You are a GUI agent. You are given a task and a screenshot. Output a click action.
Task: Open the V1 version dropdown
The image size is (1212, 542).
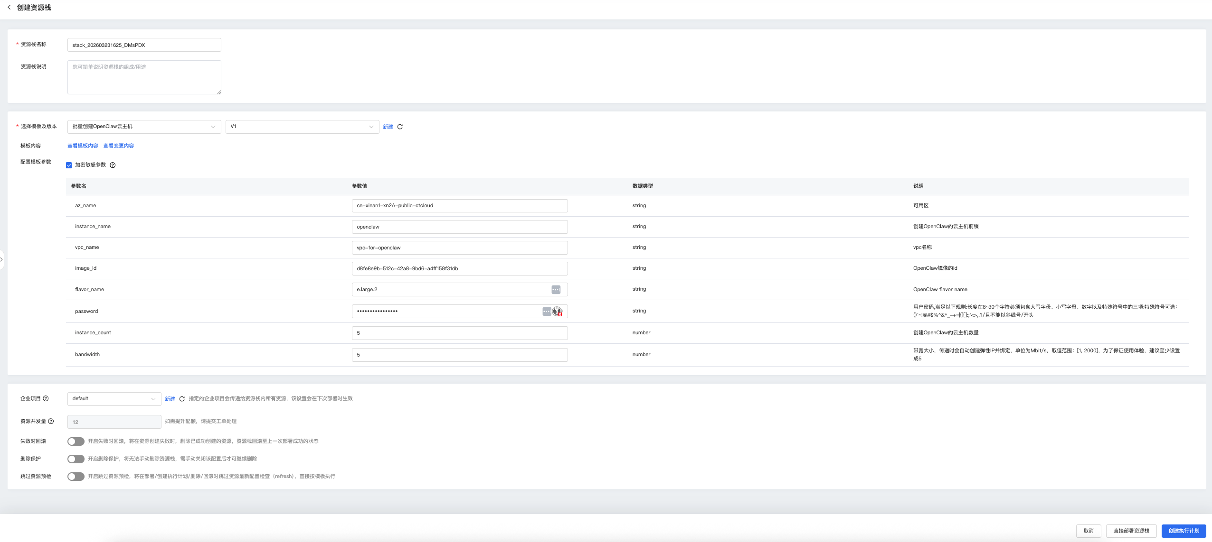pyautogui.click(x=302, y=127)
